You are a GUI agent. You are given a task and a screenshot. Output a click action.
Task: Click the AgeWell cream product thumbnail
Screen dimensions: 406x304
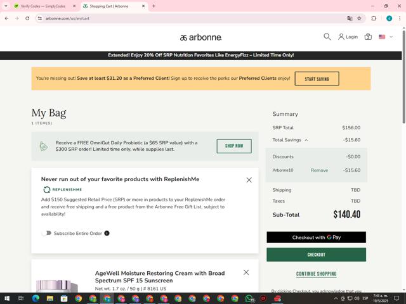(57, 286)
